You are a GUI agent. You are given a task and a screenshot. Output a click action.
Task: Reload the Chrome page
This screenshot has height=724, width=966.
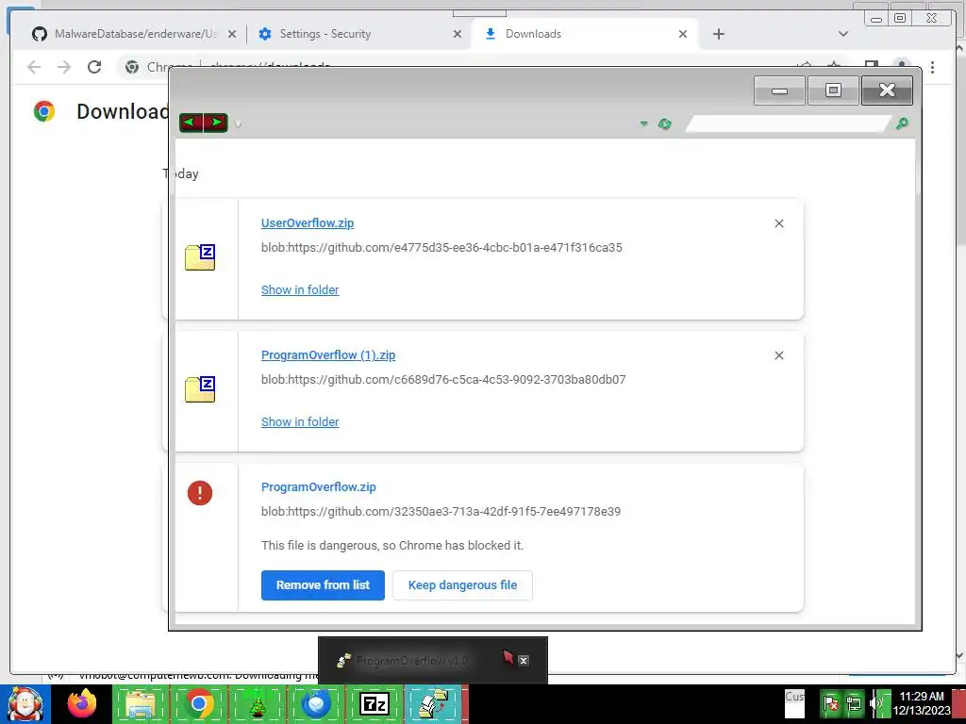94,67
